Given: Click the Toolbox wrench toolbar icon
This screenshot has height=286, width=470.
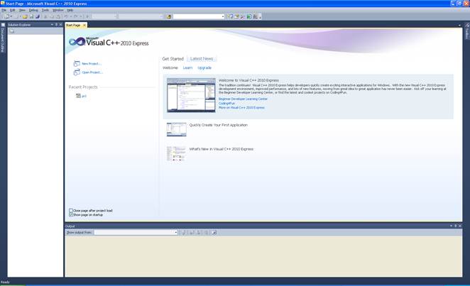Looking at the screenshot, I should tap(243, 16).
